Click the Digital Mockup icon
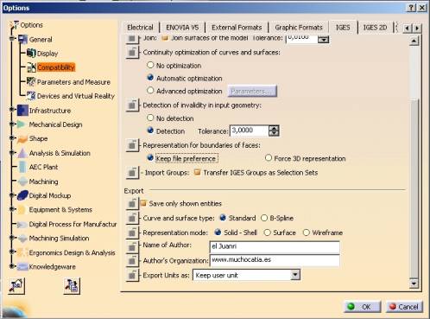The width and height of the screenshot is (430, 319). click(22, 195)
